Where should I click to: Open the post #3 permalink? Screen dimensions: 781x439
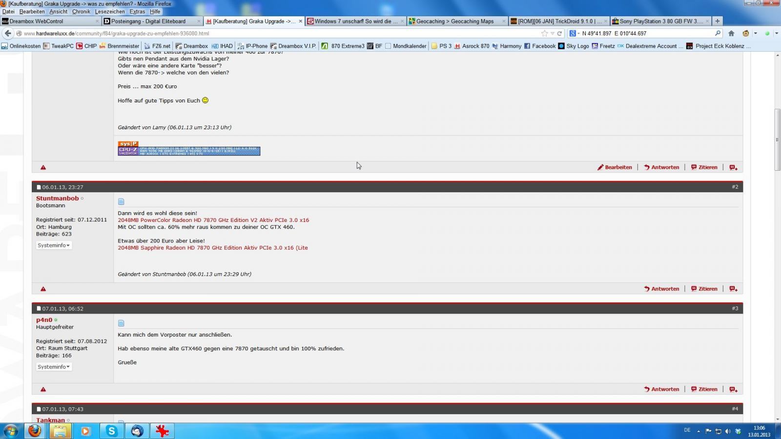click(x=735, y=308)
